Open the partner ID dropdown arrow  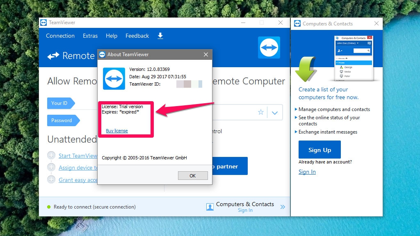tap(275, 113)
